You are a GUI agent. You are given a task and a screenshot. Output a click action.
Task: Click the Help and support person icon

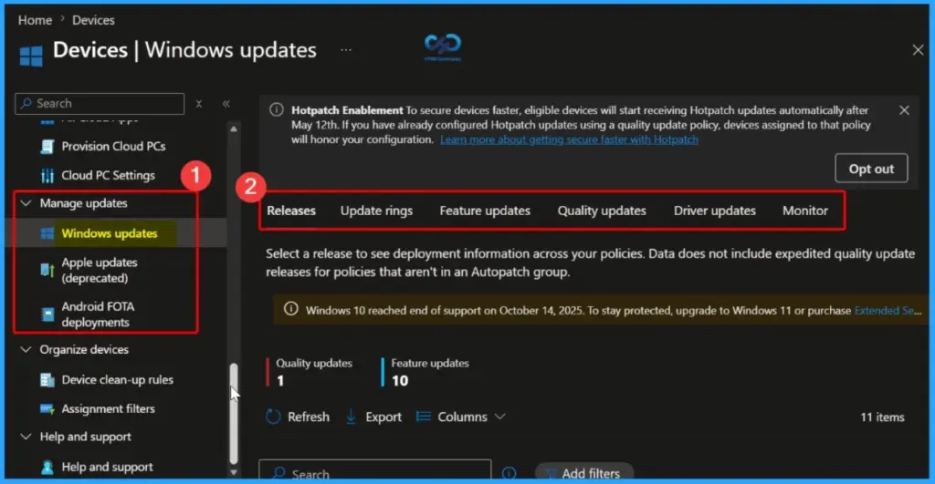47,468
